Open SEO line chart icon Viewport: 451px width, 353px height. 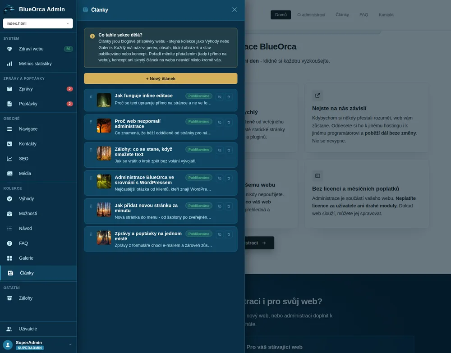pos(9,159)
